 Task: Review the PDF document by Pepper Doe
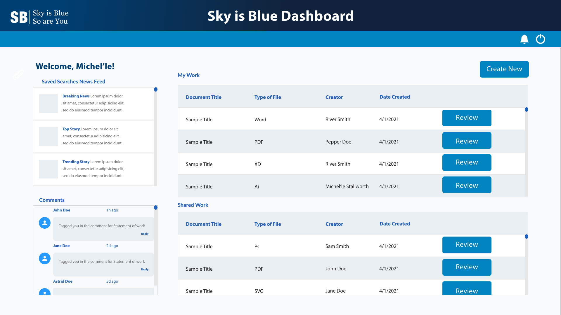(x=467, y=141)
